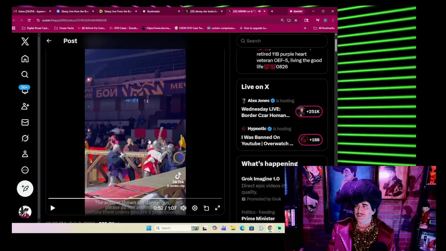Open Windows Start menu
The image size is (446, 251).
click(x=149, y=228)
